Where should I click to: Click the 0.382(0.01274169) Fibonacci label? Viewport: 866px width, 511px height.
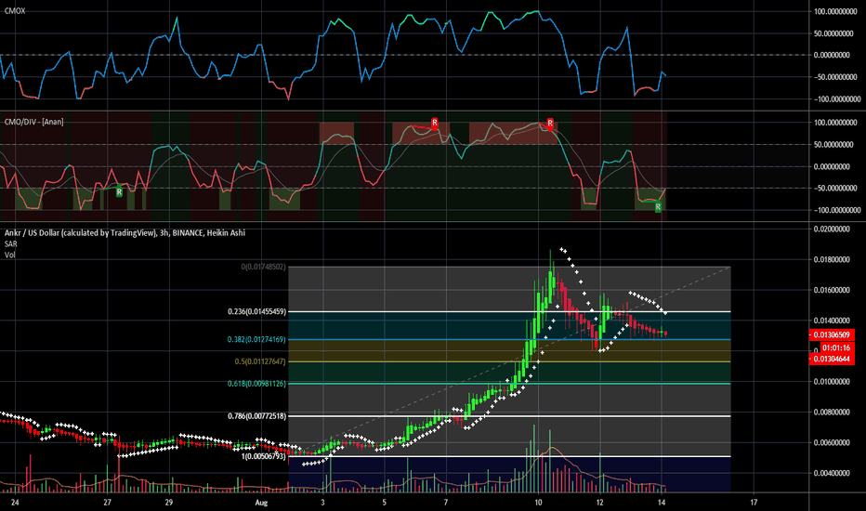pyautogui.click(x=256, y=339)
